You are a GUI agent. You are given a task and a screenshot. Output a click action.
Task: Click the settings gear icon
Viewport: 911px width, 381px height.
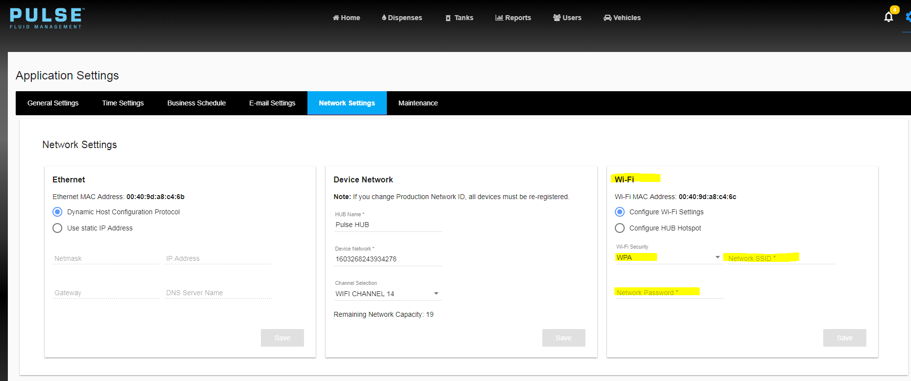click(x=908, y=17)
